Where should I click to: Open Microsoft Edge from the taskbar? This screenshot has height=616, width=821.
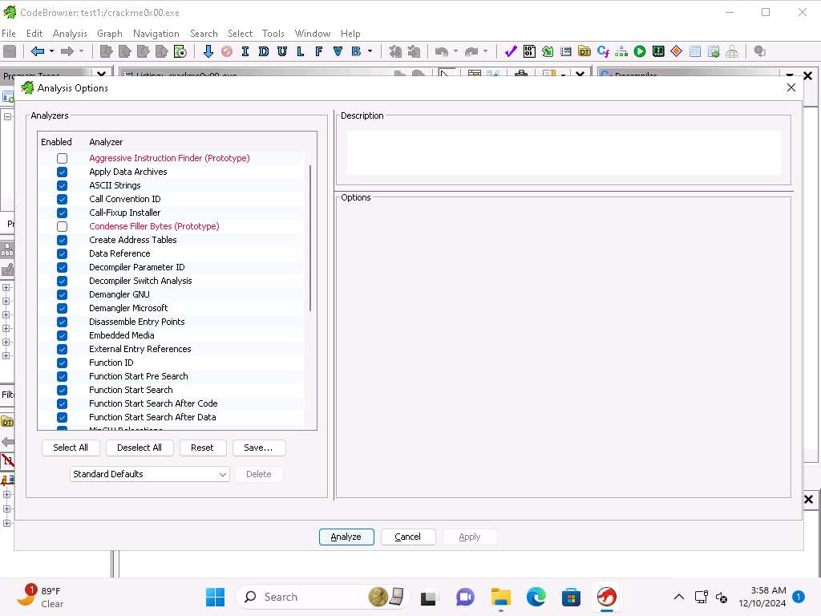[536, 597]
